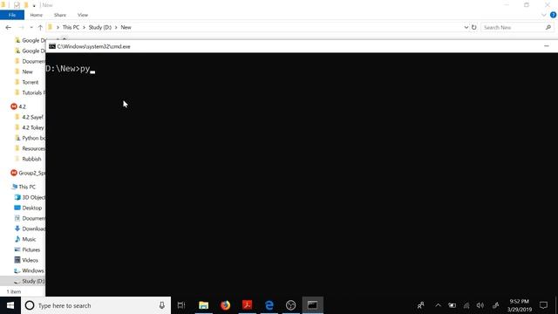This screenshot has height=314, width=558.
Task: Open the Share ribbon tab
Action: [x=60, y=15]
